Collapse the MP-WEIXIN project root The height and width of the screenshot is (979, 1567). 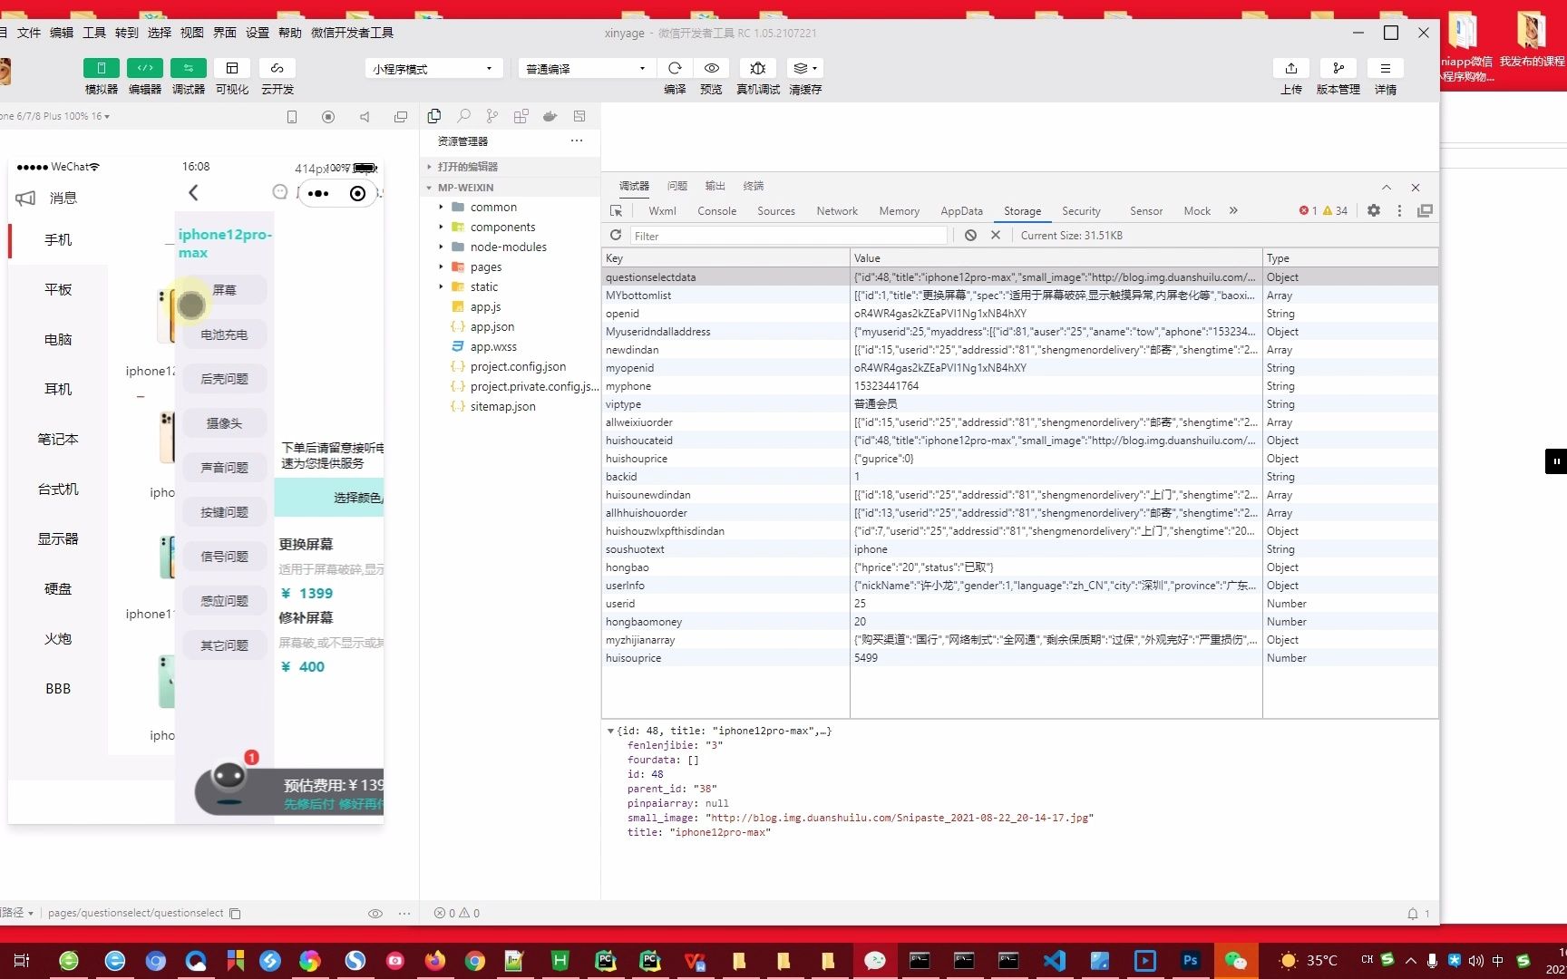[510, 188]
